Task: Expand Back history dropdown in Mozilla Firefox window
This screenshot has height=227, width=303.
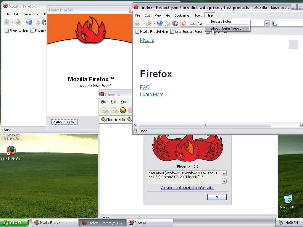Action: point(12,22)
